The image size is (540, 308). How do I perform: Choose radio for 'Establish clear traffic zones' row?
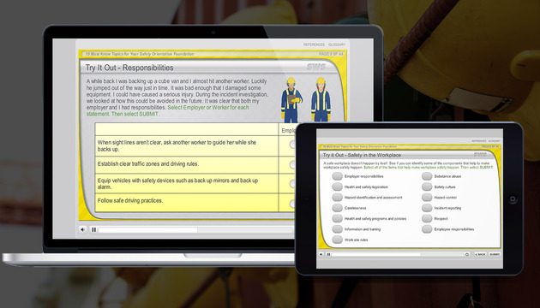(x=292, y=164)
